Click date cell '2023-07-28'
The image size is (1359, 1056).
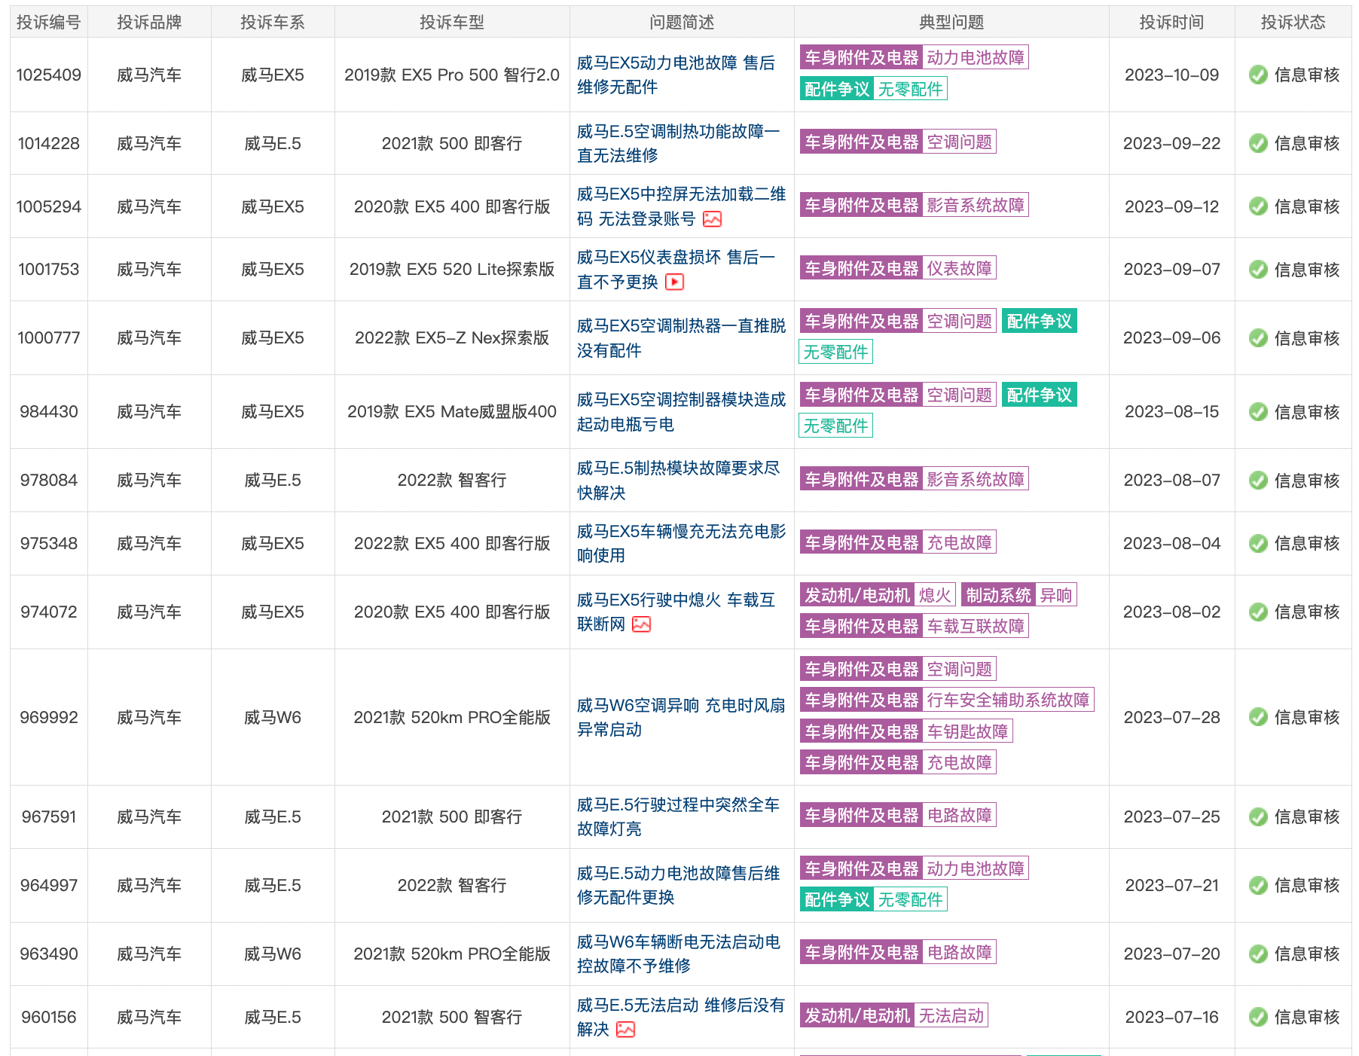point(1171,718)
